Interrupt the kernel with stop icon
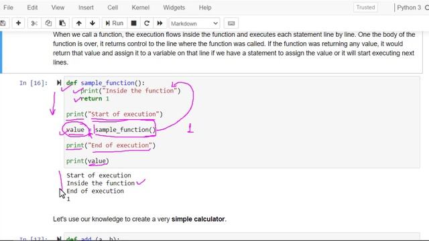Viewport: 429px width, 241px height. coord(133,23)
